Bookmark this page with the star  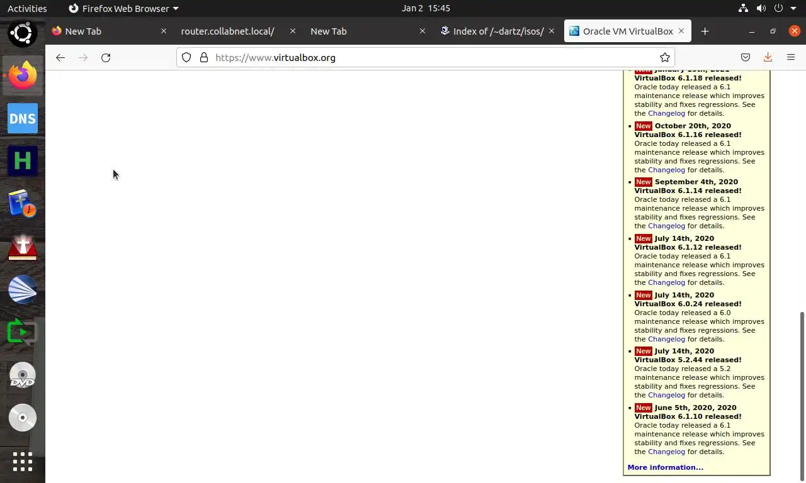pos(664,57)
